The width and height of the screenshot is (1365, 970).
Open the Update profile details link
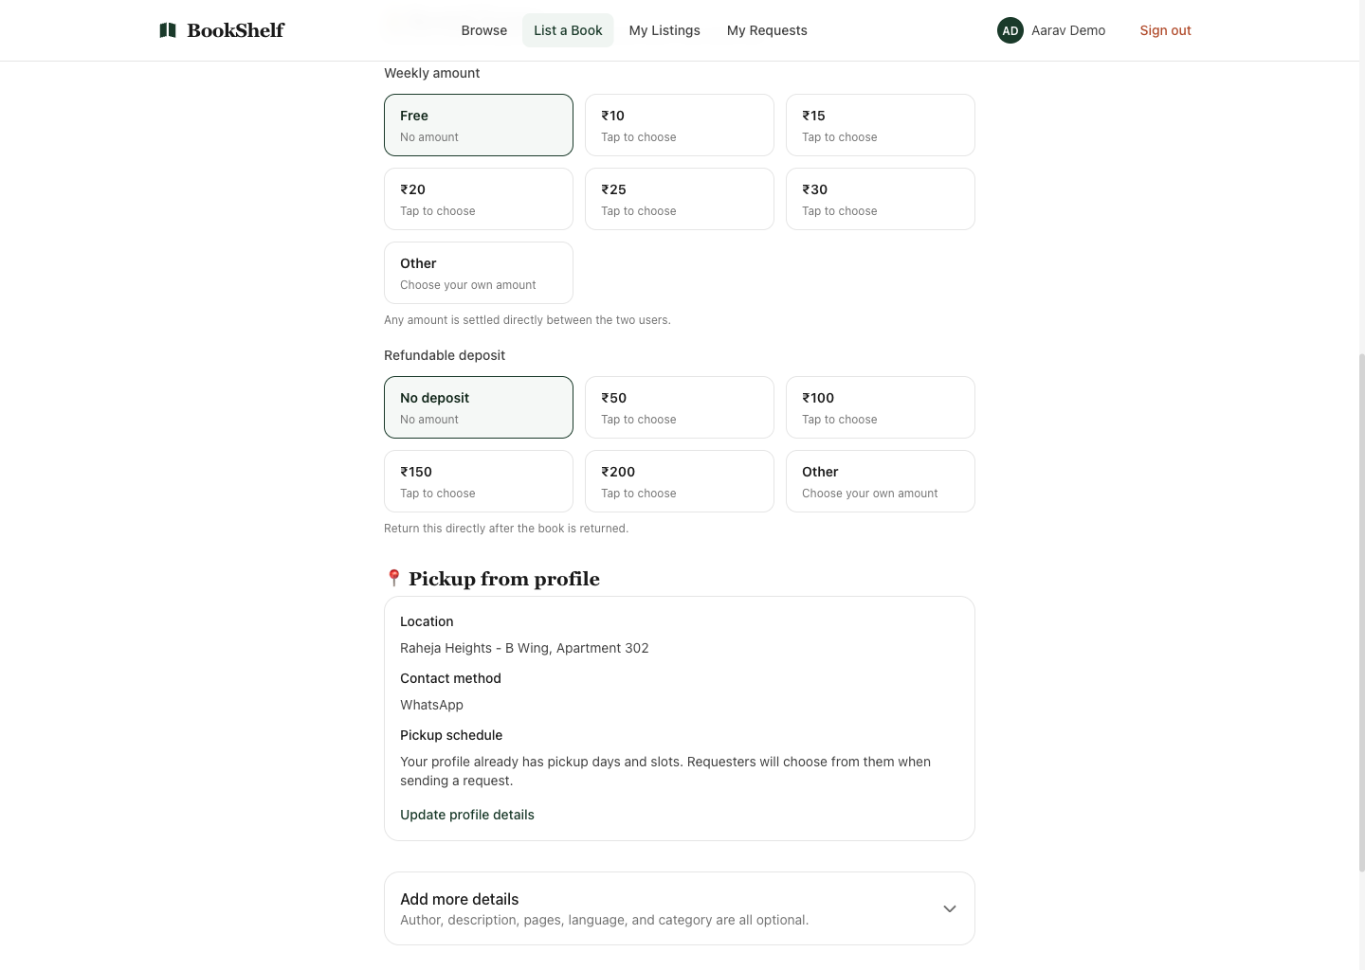[467, 815]
